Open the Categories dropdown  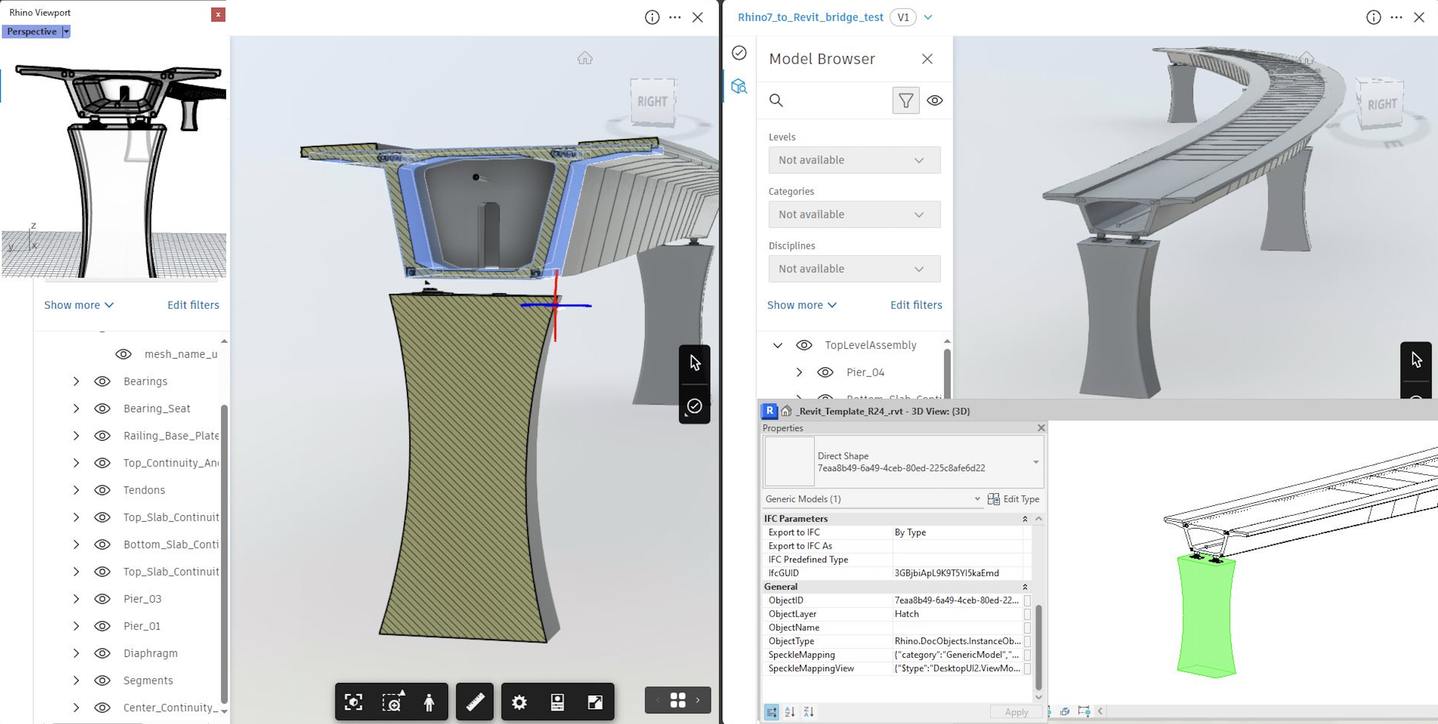[854, 214]
